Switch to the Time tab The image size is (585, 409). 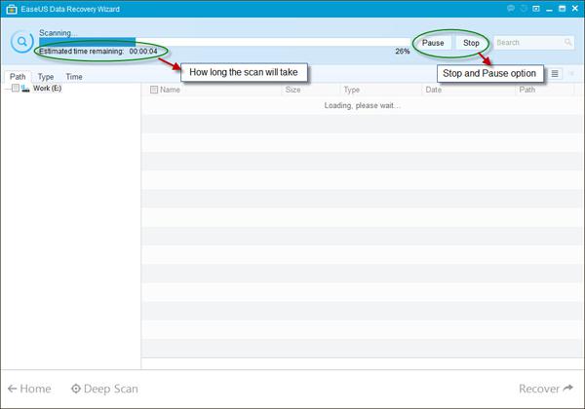pos(74,77)
